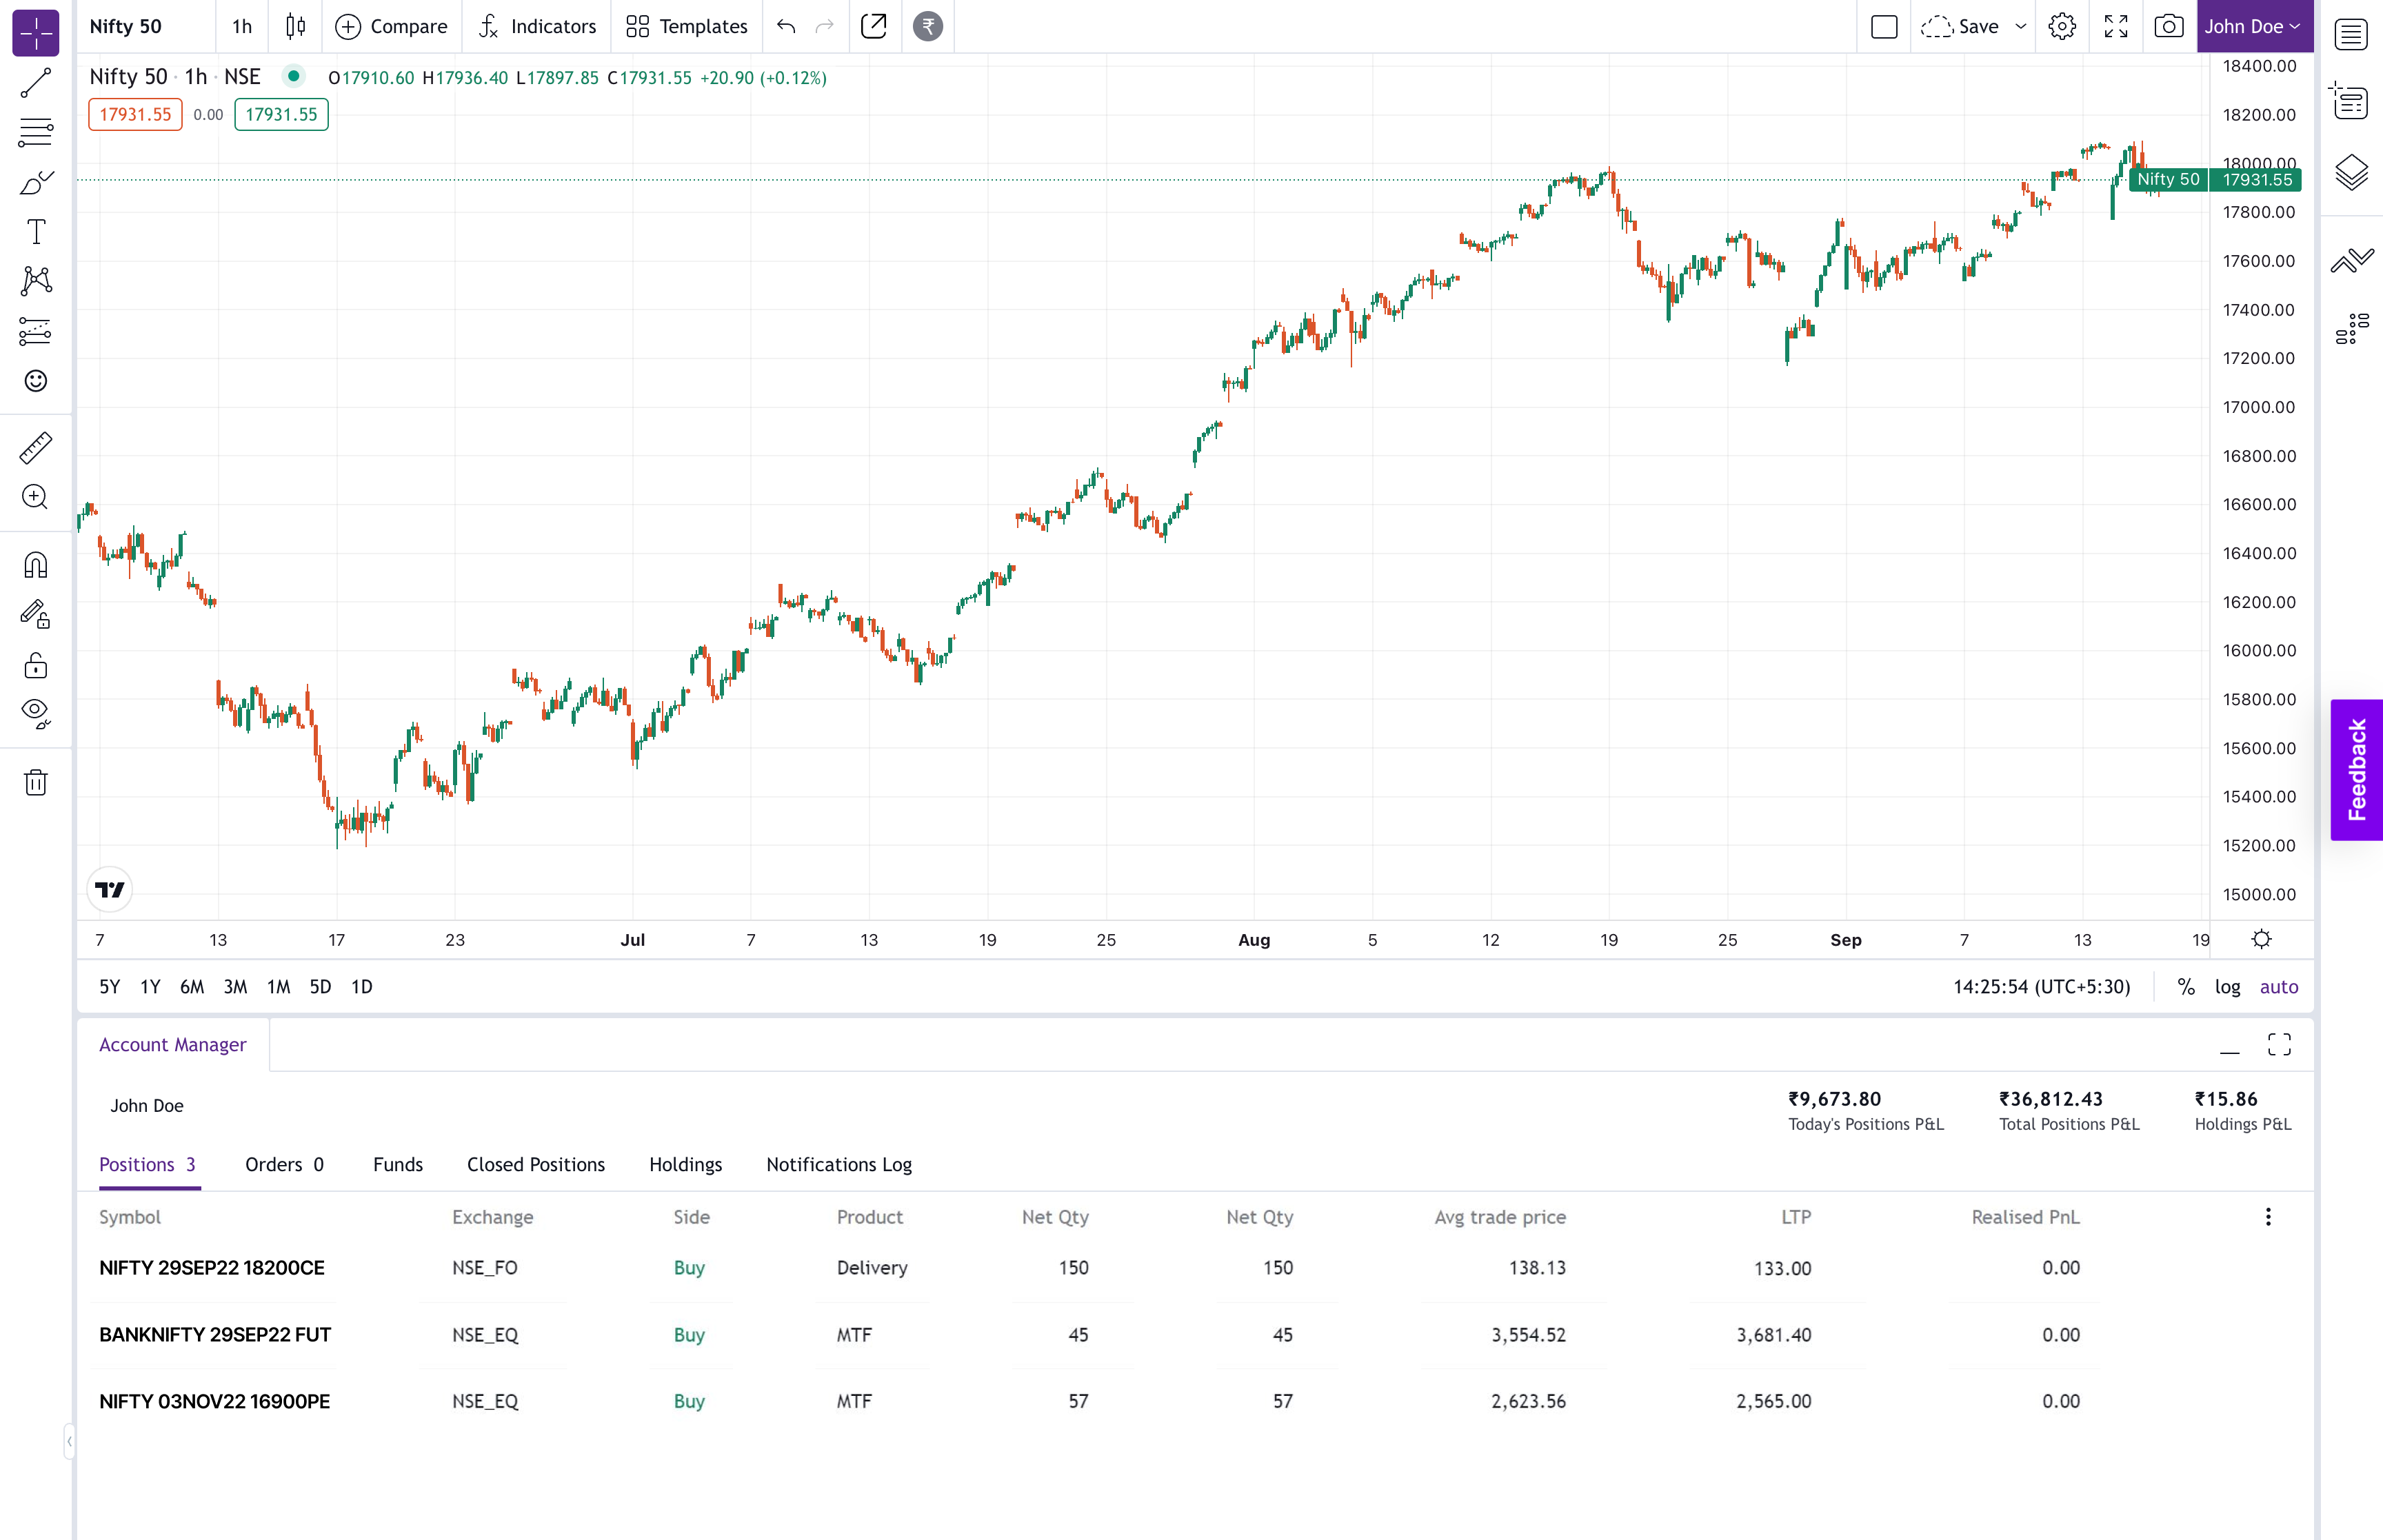2383x1540 pixels.
Task: Switch to the Closed Positions tab
Action: 536,1163
